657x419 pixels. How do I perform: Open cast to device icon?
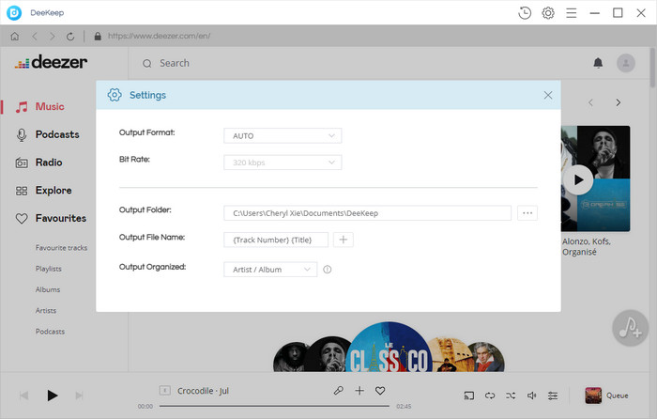469,396
